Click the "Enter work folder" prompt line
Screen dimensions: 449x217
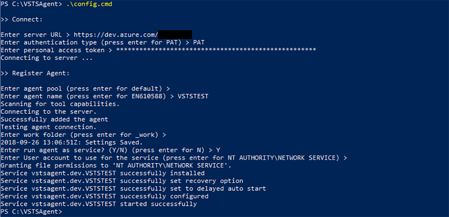(x=83, y=135)
